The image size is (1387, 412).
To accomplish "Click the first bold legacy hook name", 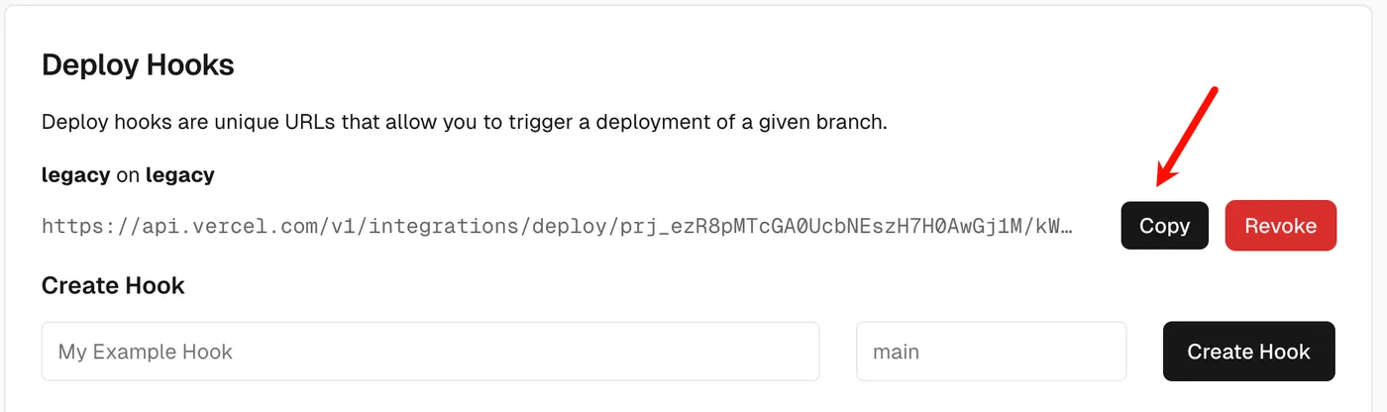I will pyautogui.click(x=75, y=176).
